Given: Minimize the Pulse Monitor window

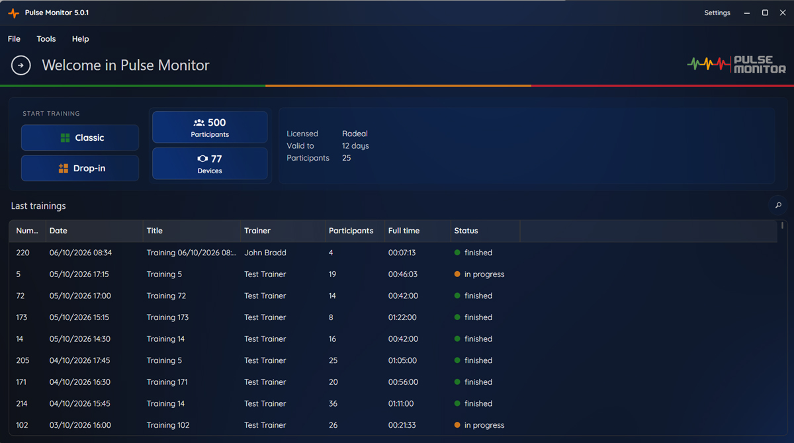Looking at the screenshot, I should click(747, 13).
